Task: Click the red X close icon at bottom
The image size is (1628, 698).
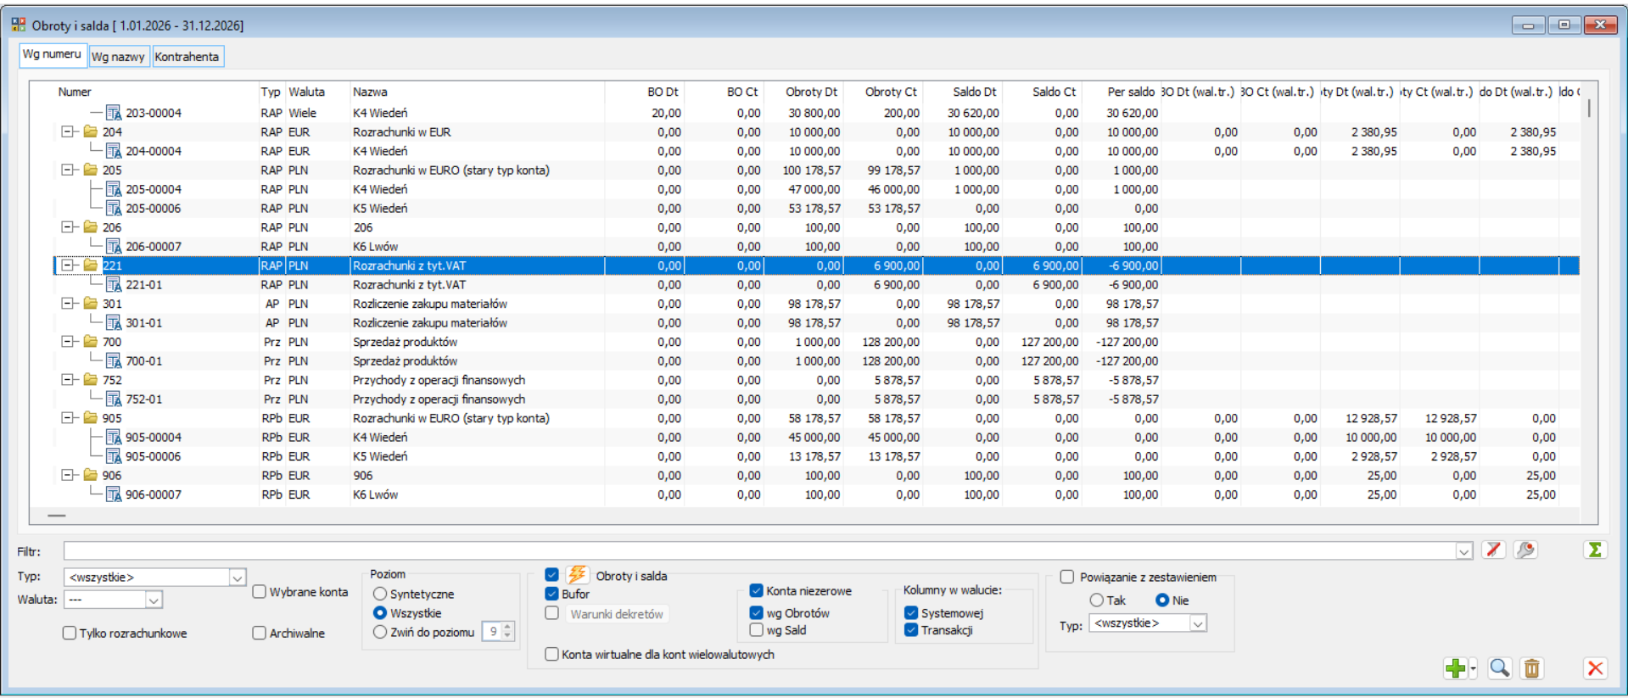Action: tap(1595, 668)
